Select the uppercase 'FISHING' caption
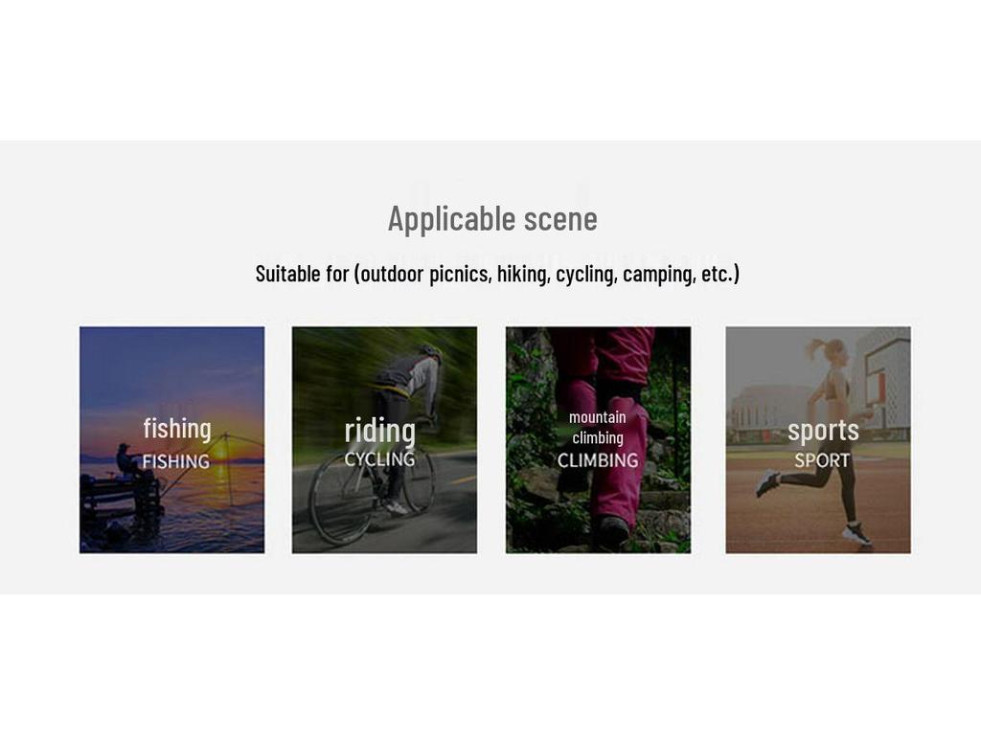The image size is (981, 735). (176, 461)
